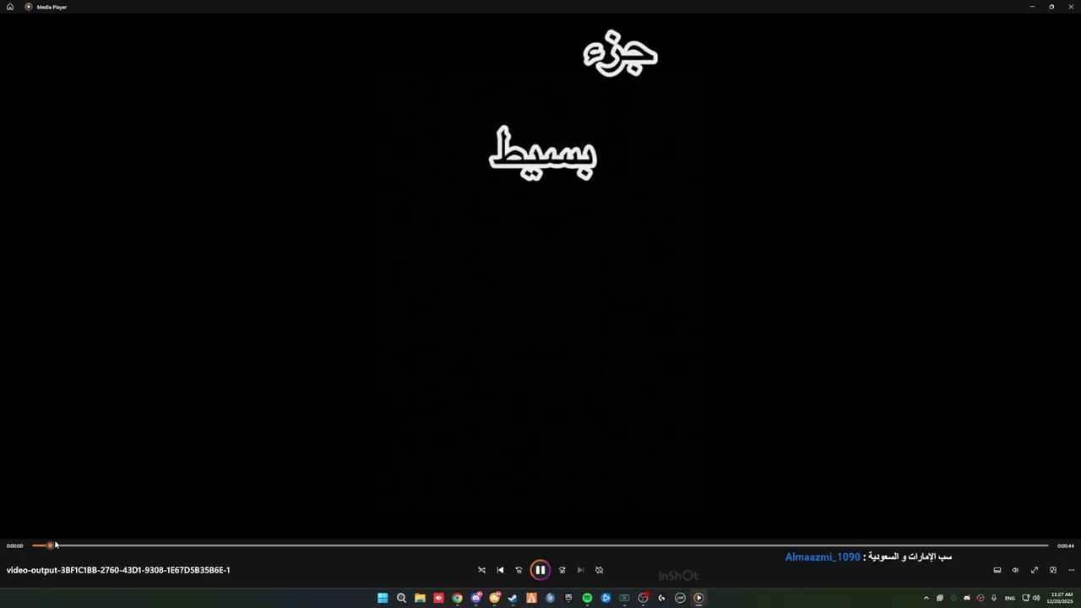1081x608 pixels.
Task: Go to the previous track
Action: tap(500, 570)
